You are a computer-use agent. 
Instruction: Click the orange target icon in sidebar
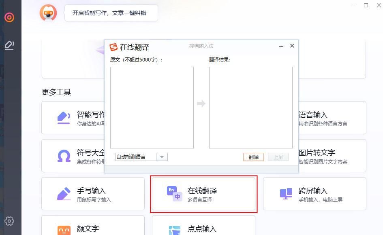[9, 17]
